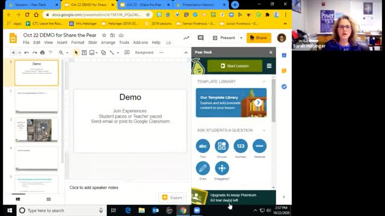Switch to grid view of slides
The height and width of the screenshot is (216, 385).
tap(49, 199)
